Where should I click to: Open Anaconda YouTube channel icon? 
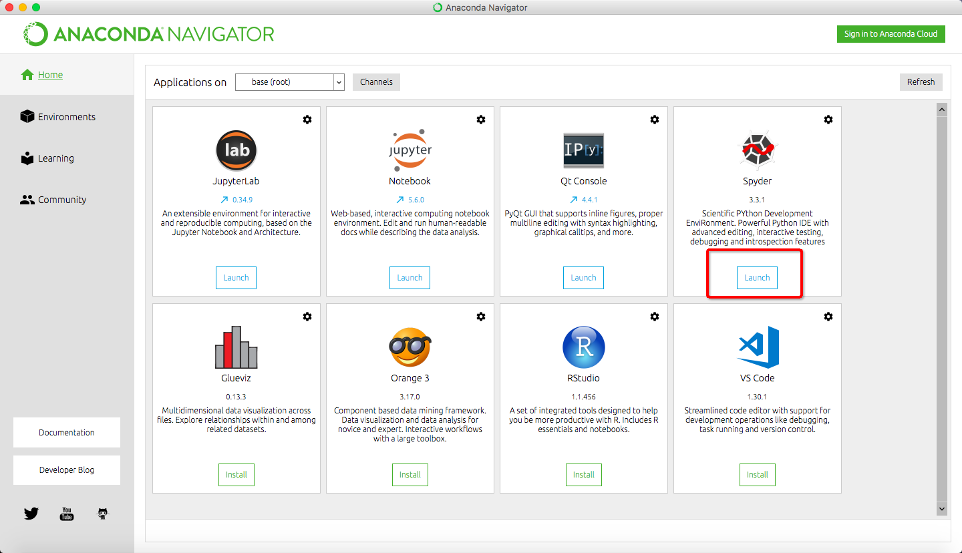[x=67, y=514]
